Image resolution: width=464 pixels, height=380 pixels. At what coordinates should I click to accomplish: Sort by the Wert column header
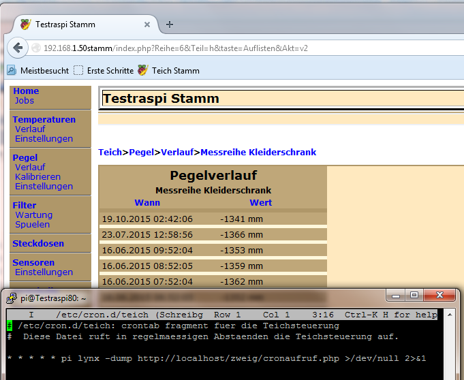point(260,203)
